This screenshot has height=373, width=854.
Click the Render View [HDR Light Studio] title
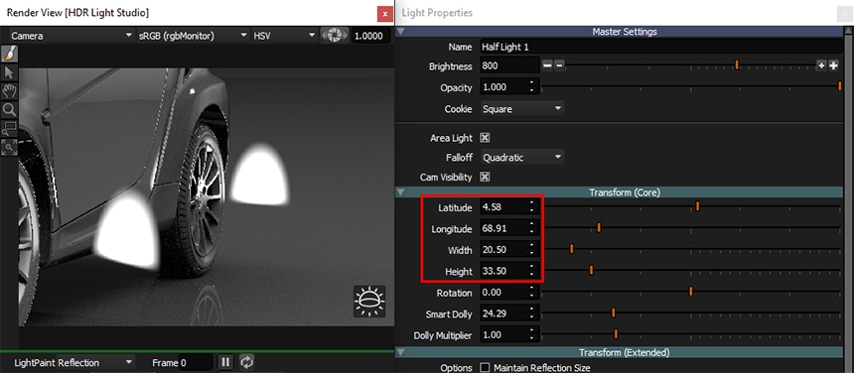tap(77, 13)
